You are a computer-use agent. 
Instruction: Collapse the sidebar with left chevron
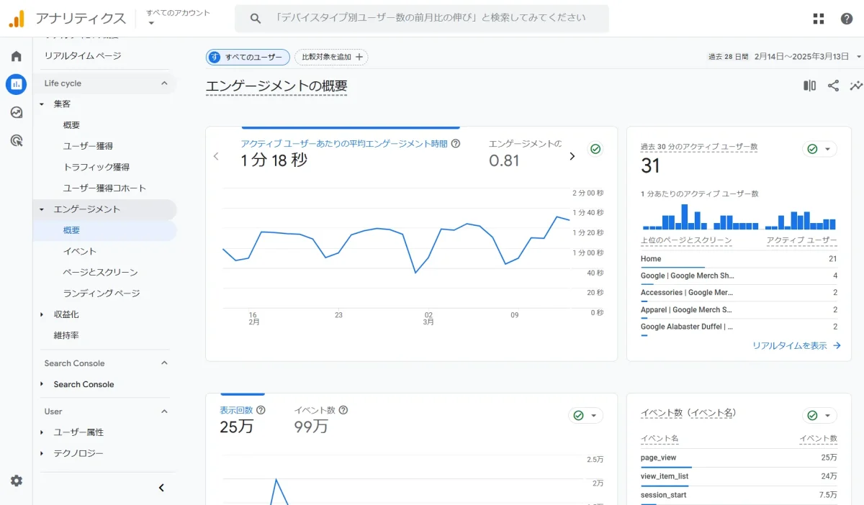161,488
